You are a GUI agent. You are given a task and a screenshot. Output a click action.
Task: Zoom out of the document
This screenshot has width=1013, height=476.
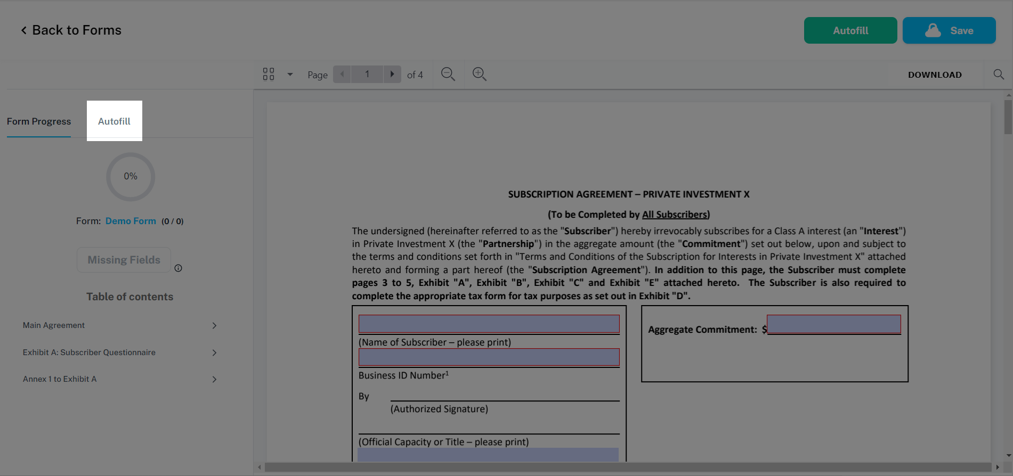click(448, 74)
